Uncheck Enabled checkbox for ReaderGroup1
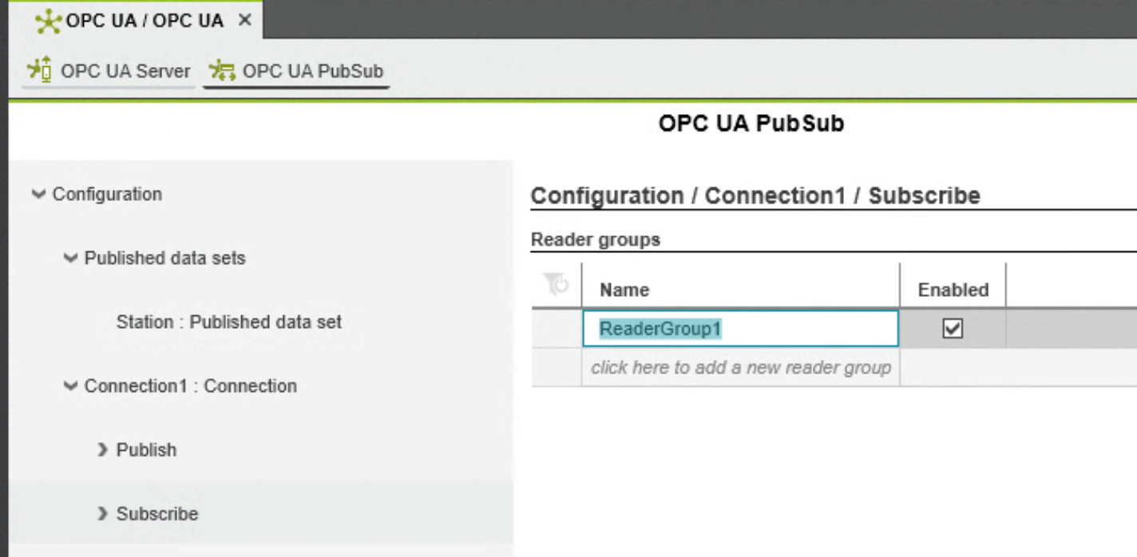 point(953,328)
